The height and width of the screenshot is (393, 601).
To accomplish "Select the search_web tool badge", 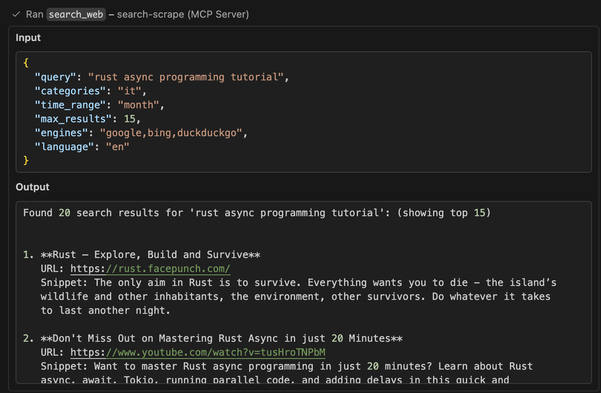I will pos(76,14).
